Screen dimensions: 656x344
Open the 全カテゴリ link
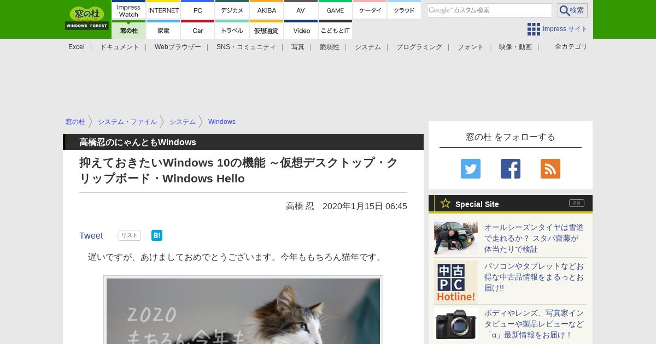571,46
